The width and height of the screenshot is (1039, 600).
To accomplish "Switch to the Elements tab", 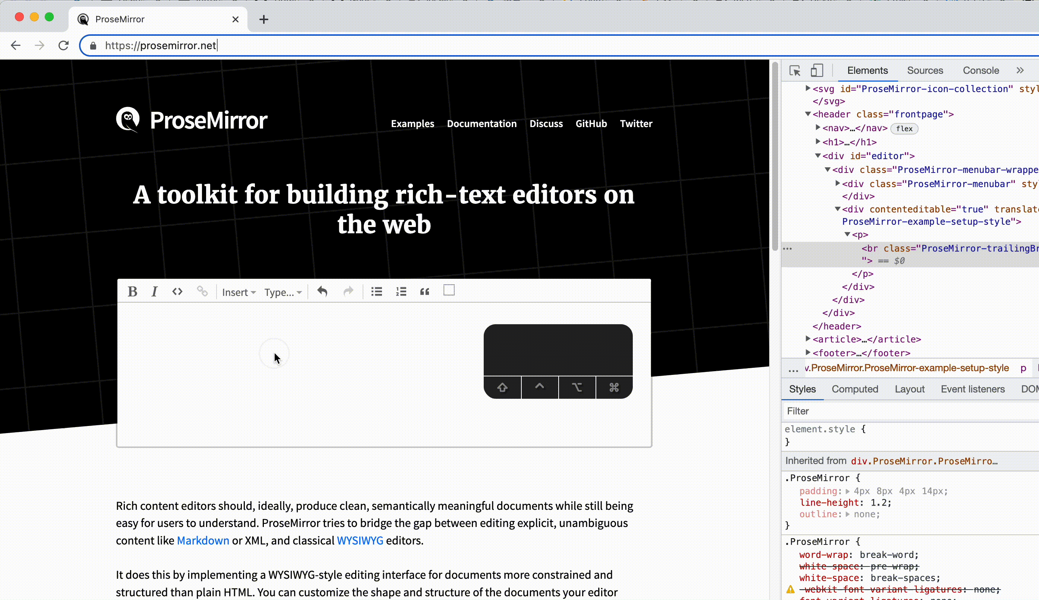I will pos(867,70).
